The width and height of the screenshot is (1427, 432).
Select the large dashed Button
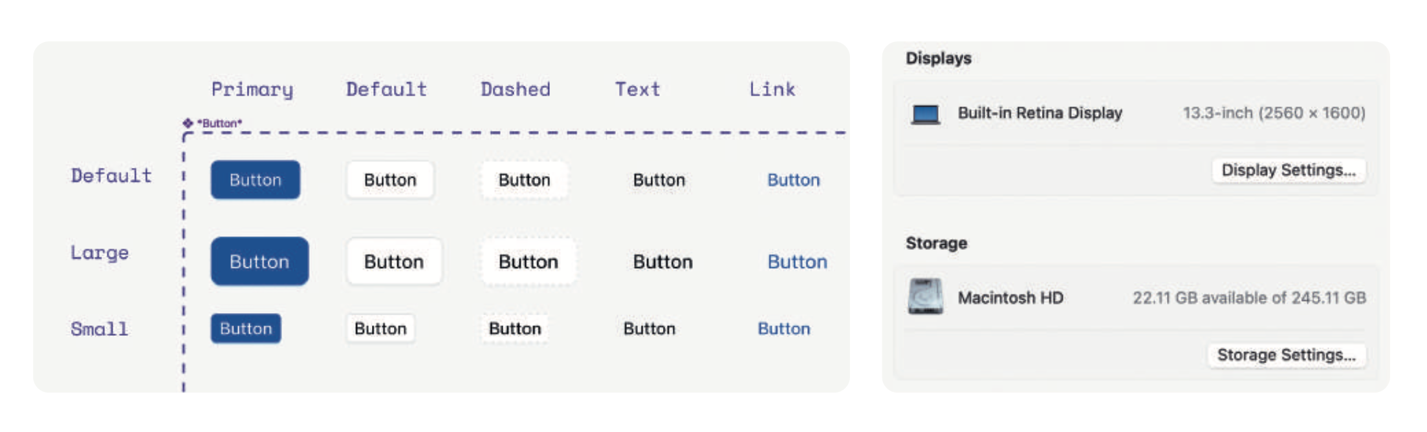pos(528,262)
